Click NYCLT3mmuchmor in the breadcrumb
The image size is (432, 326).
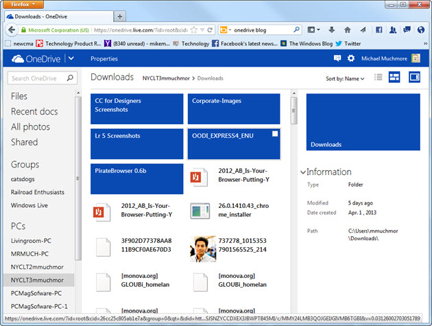coord(166,78)
